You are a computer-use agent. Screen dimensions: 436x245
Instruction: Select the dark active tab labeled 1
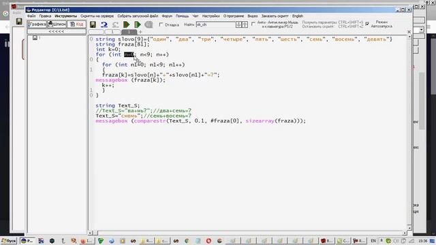(x=129, y=32)
